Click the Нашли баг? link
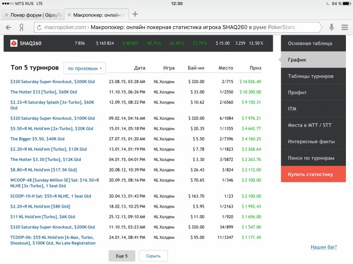353x264 pixels. click(x=324, y=247)
